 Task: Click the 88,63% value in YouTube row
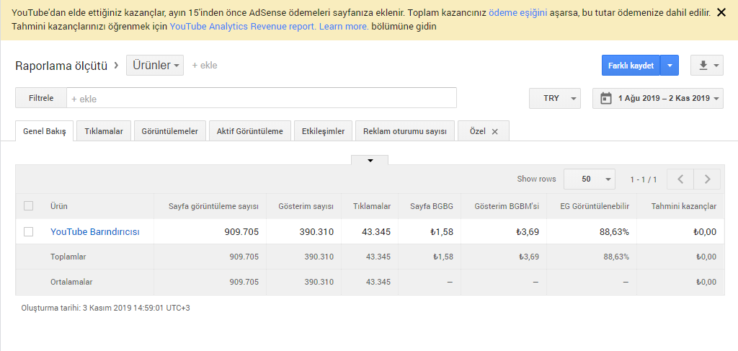tap(613, 231)
